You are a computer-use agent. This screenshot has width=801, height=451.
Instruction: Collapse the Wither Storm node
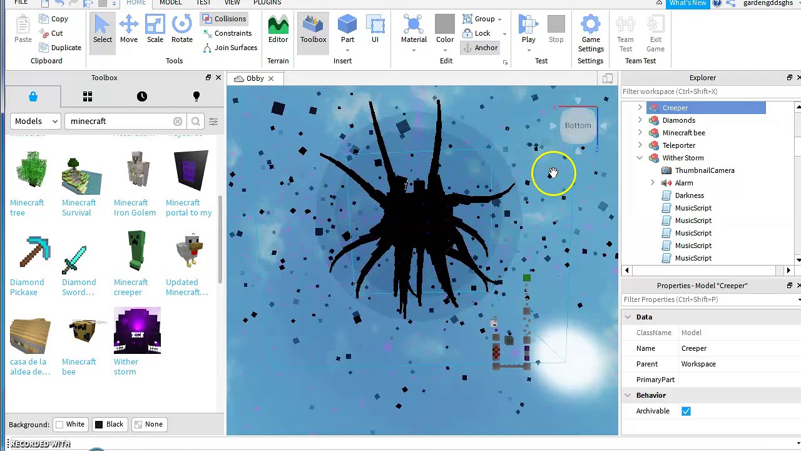[x=640, y=158]
